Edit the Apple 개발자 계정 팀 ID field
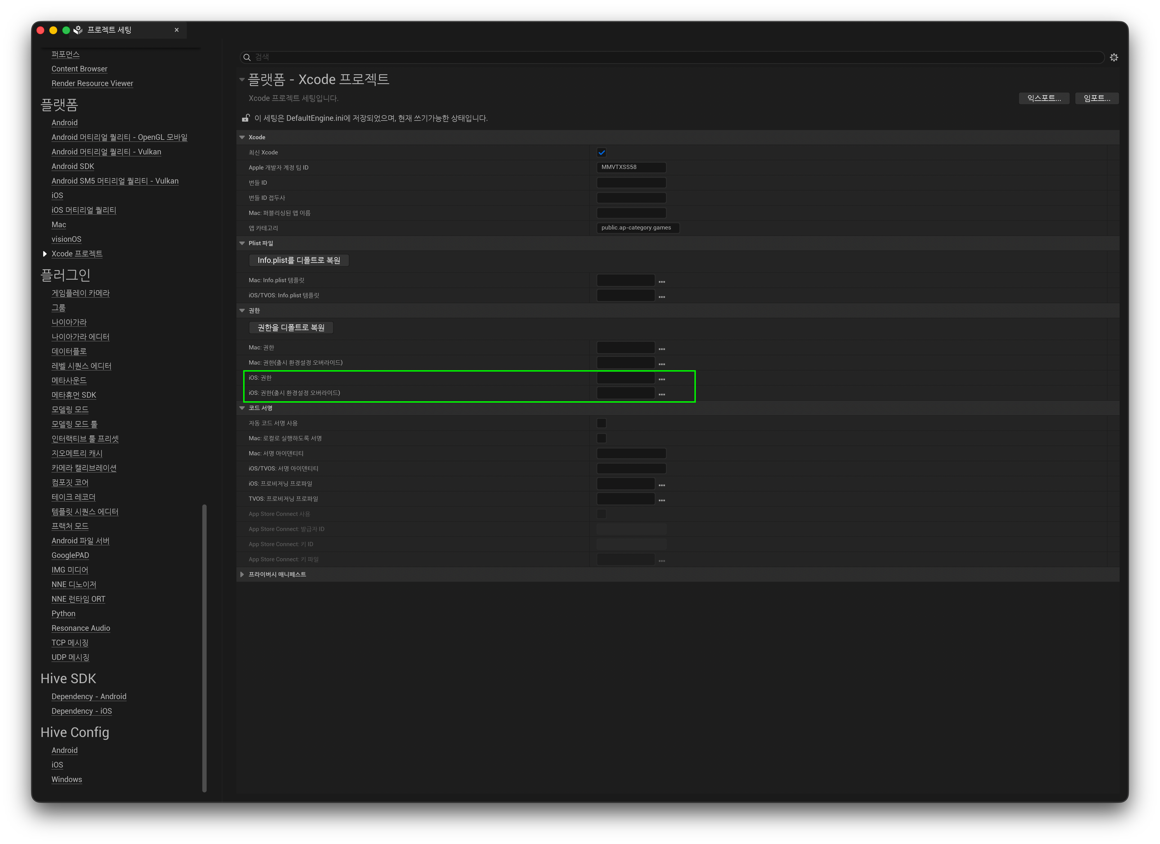 click(x=631, y=167)
